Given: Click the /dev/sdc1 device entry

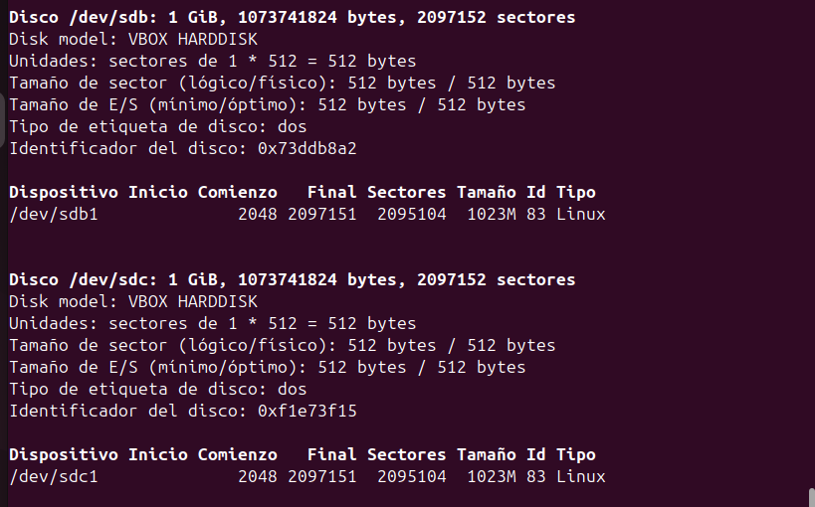Looking at the screenshot, I should pos(53,476).
